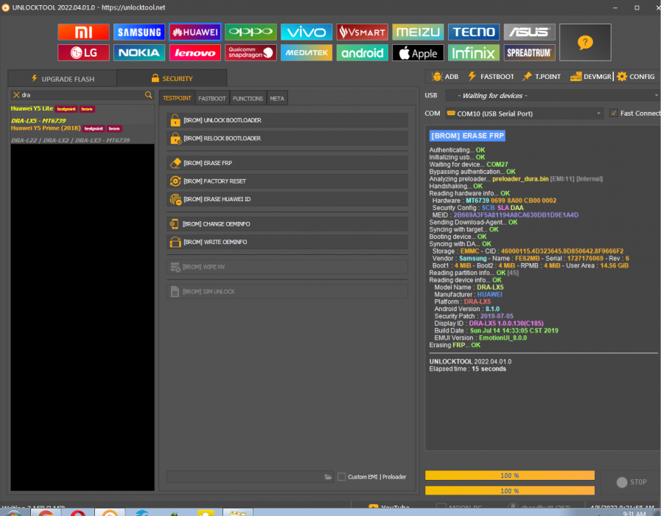Screen dimensions: 669x516
Task: Switch to the FUNCTIONS tab
Action: point(248,98)
